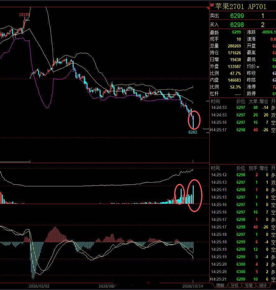This screenshot has height=290, width=276.
Task: Click the 持仓 value 171626
Action: pos(234,53)
